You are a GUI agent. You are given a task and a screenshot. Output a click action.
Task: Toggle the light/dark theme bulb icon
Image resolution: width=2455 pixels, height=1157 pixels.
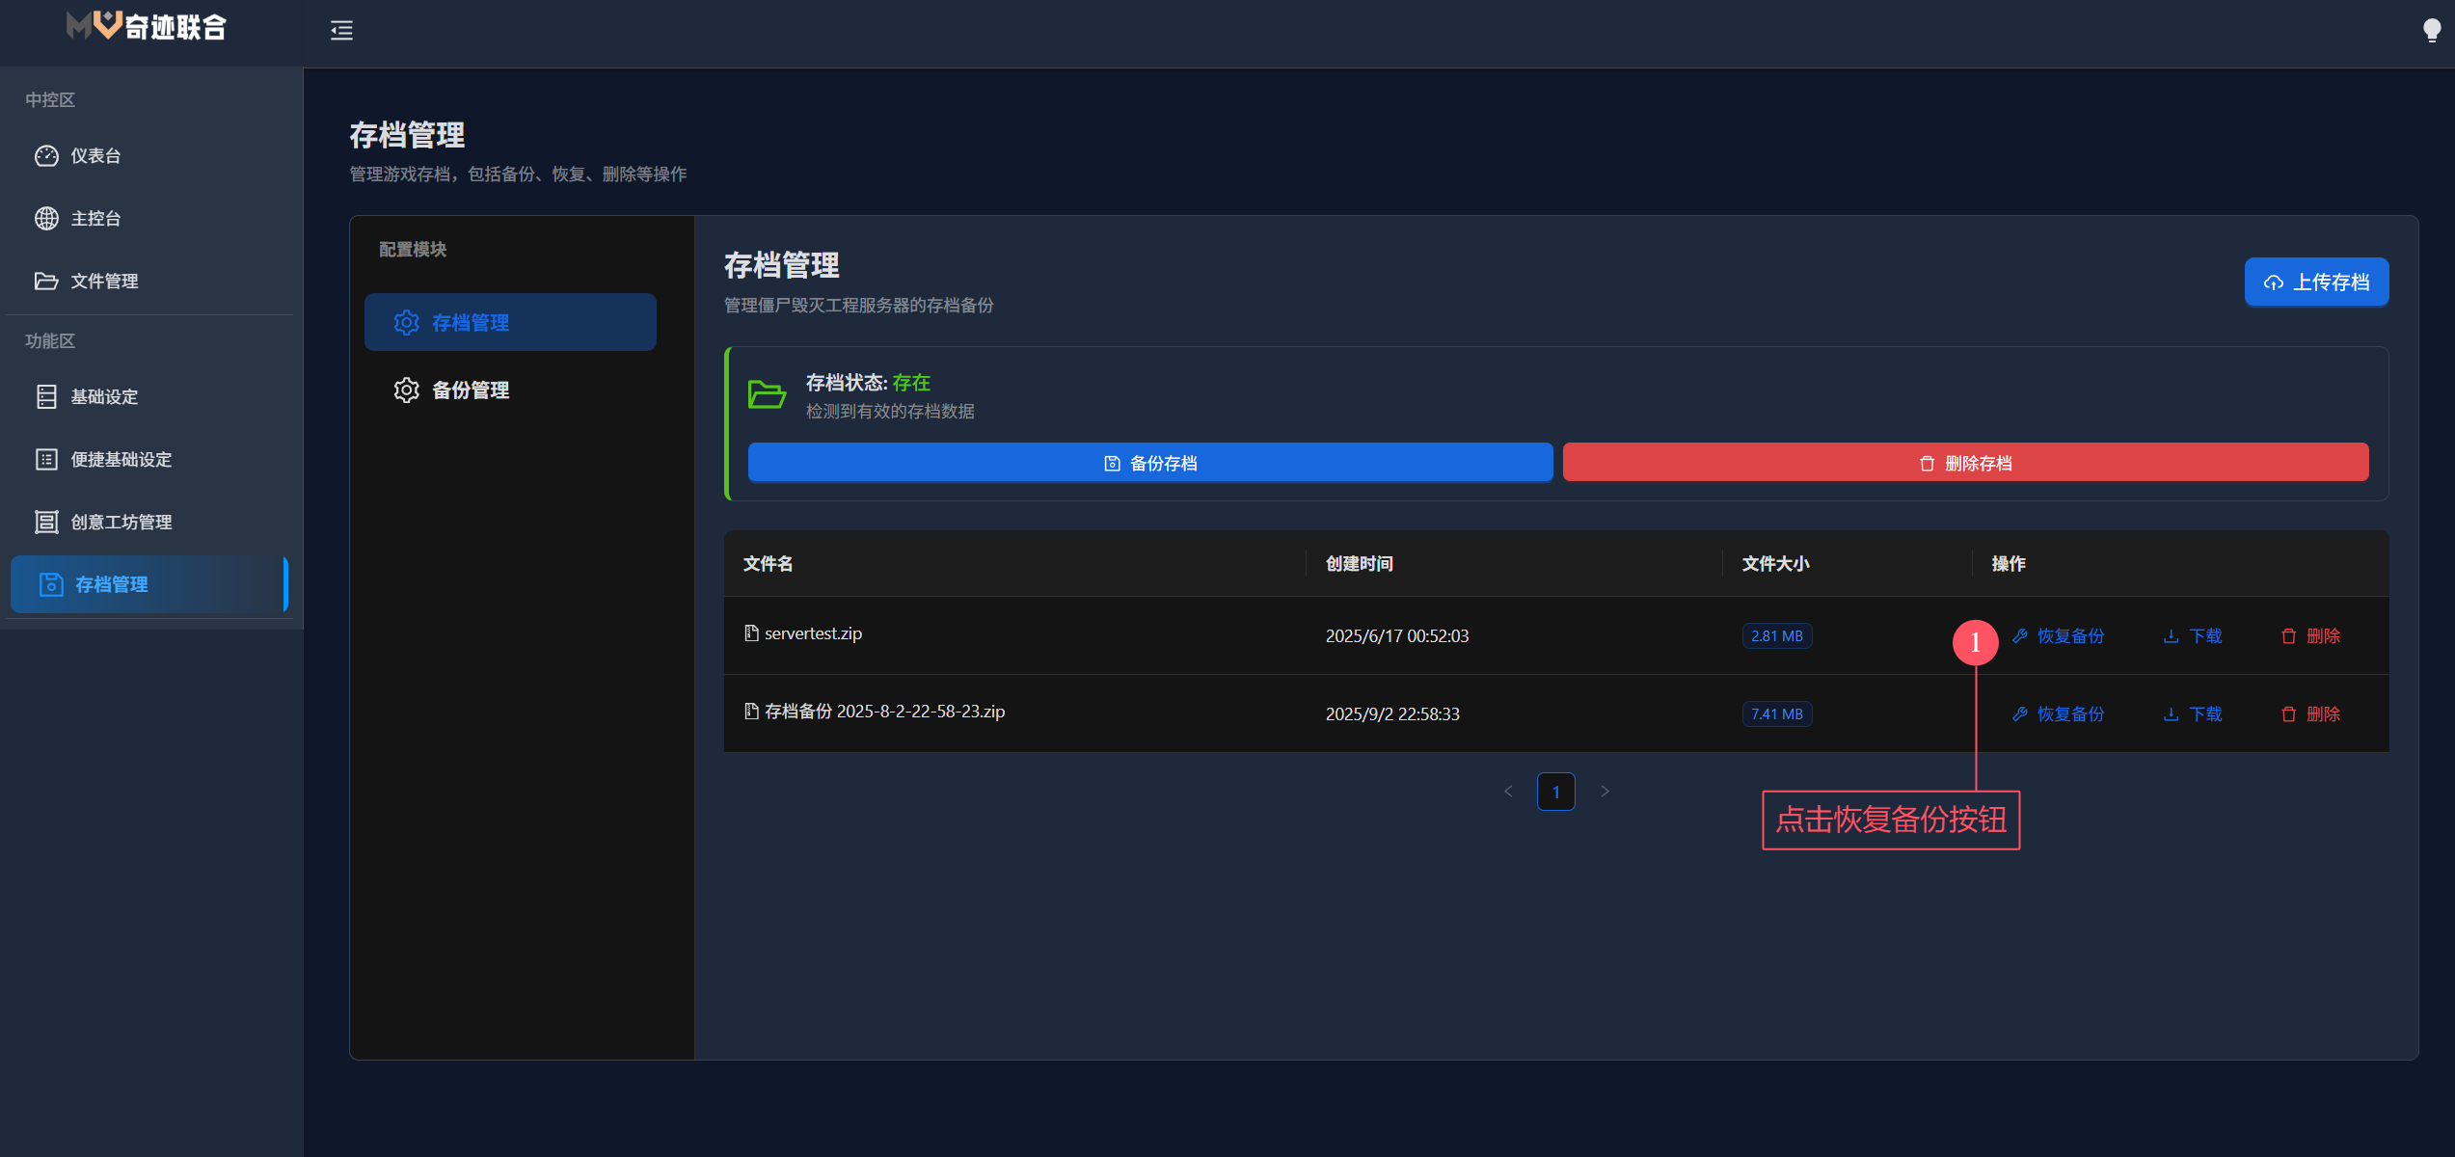pyautogui.click(x=2432, y=30)
